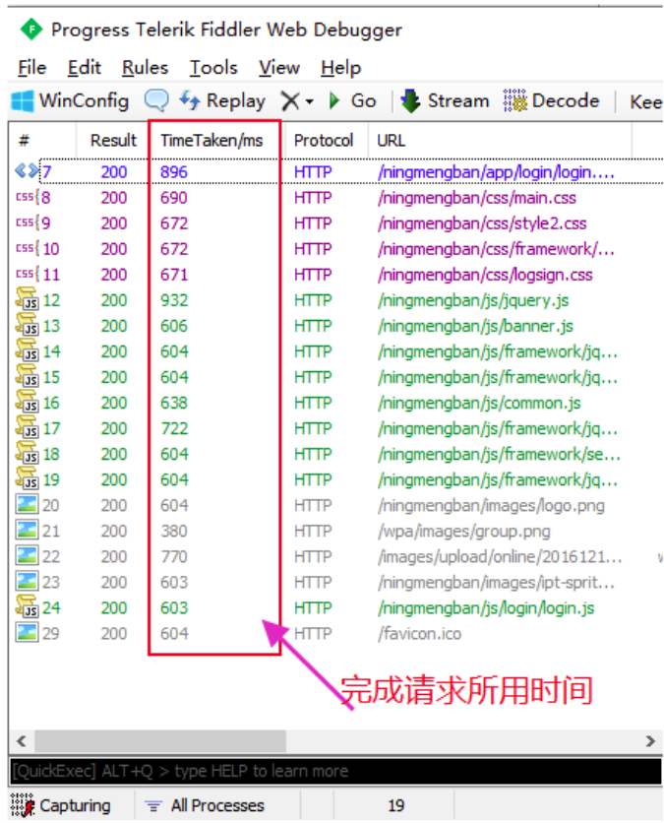This screenshot has height=823, width=664.
Task: Expand the Remove sessions dropdown arrow
Action: pyautogui.click(x=310, y=101)
